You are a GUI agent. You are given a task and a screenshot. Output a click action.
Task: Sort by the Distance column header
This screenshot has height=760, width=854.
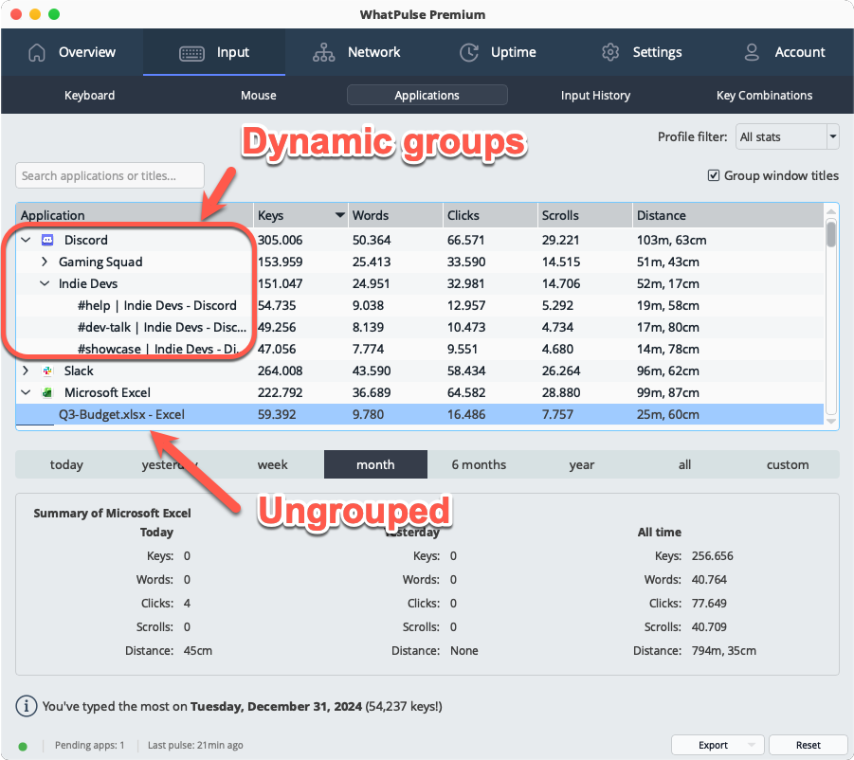(728, 215)
